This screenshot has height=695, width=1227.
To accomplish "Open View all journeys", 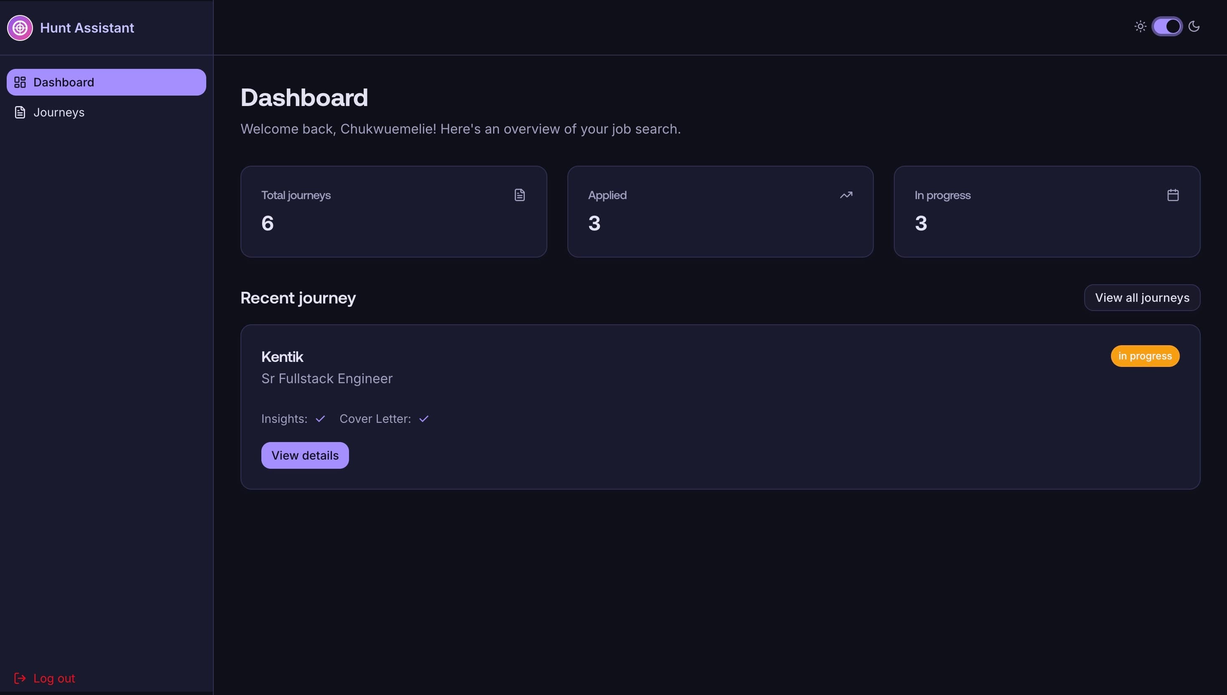I will point(1141,297).
